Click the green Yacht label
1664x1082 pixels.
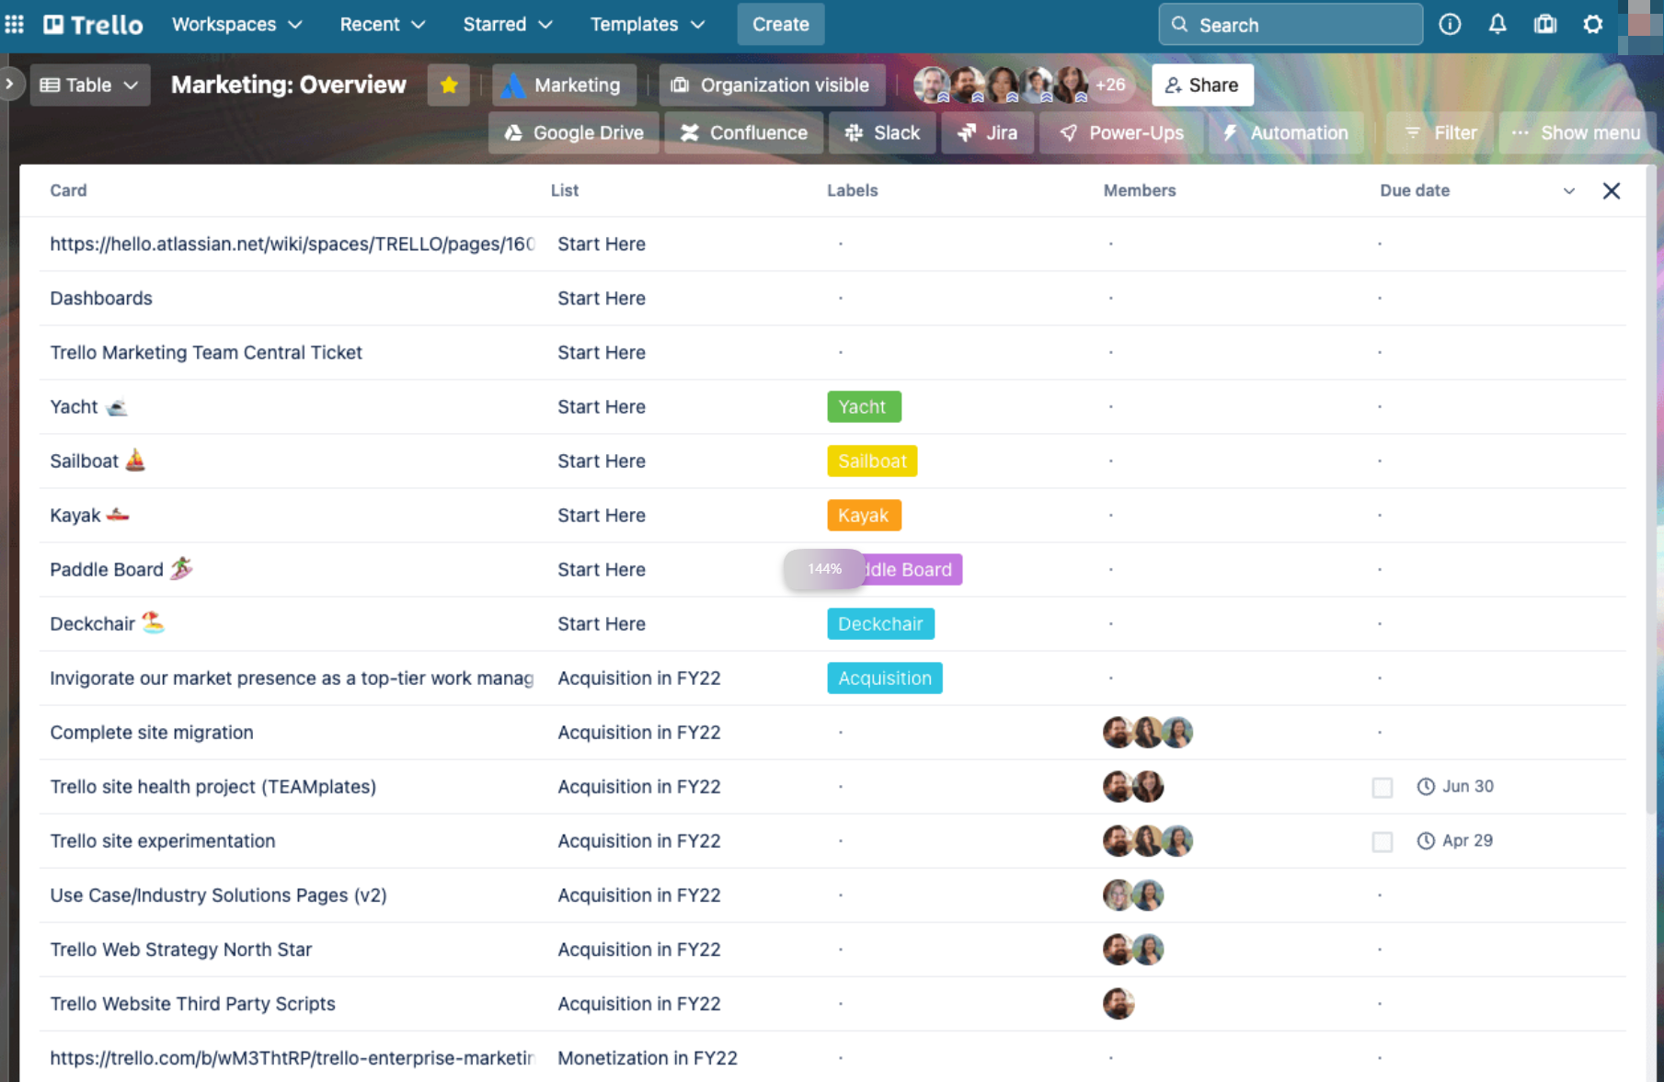pos(863,406)
